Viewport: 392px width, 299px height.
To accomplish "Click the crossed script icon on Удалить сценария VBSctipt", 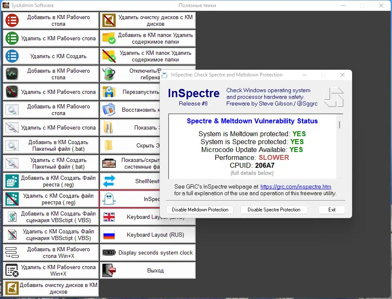I will click(12, 235).
